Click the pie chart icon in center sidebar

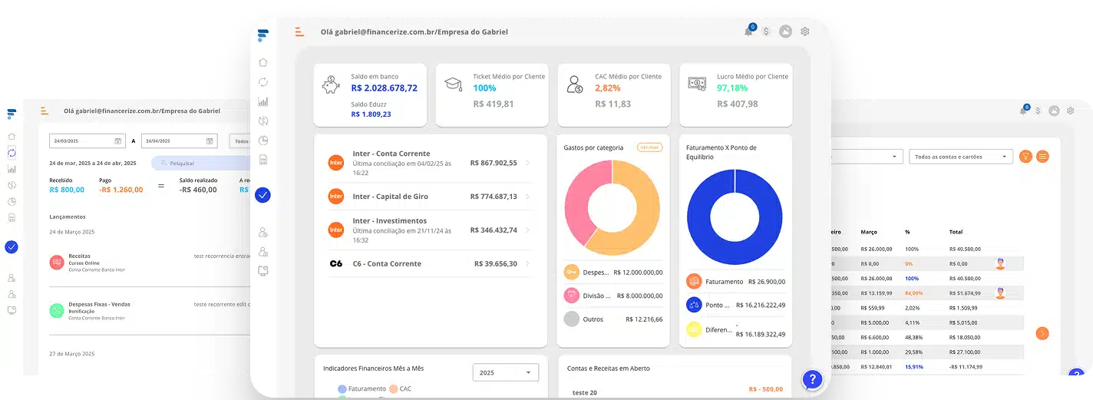click(x=263, y=140)
